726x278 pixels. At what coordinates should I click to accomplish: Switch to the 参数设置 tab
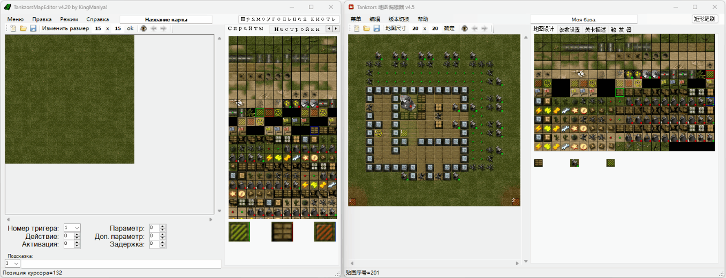[x=570, y=29]
